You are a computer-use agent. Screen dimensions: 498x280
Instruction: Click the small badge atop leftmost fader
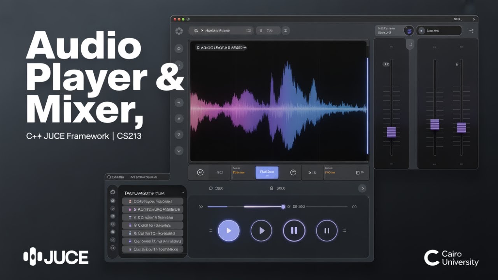click(x=386, y=64)
